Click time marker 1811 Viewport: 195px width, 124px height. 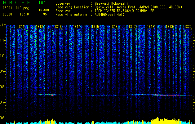point(21,27)
